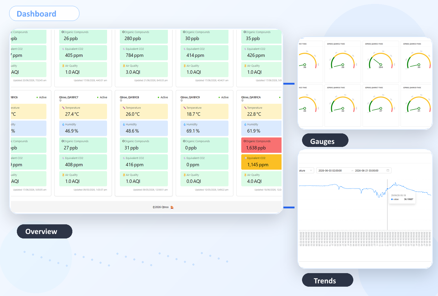Click Organic Compounds icon in red 1,638 ppb tile
This screenshot has height=296, width=438.
[x=245, y=141]
